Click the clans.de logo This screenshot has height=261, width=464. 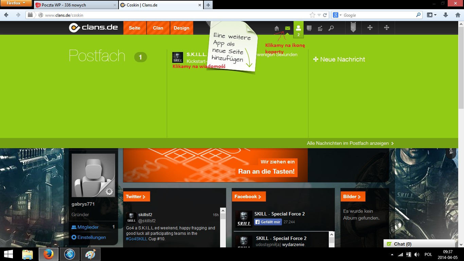tap(93, 28)
